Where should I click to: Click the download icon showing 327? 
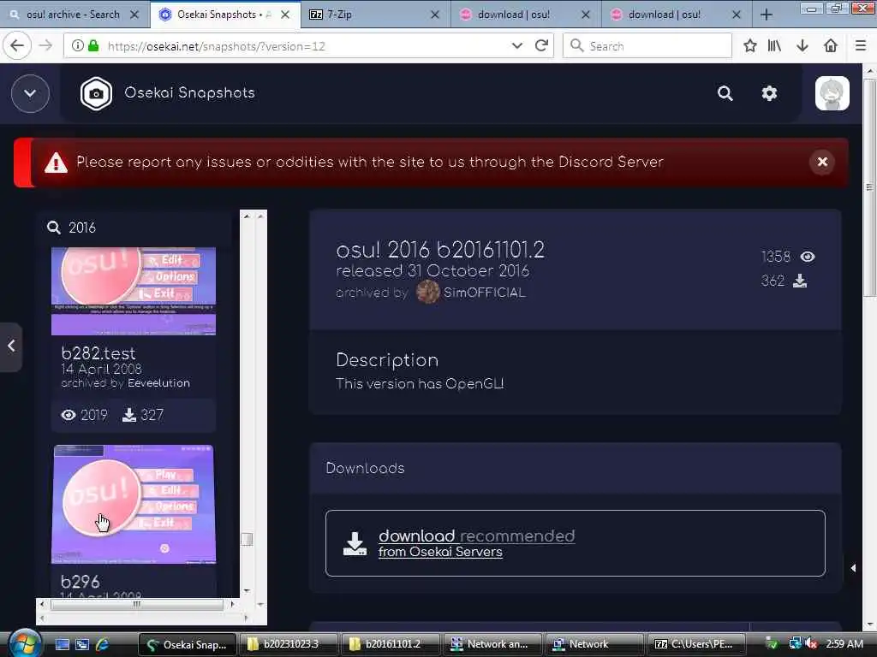(x=129, y=415)
